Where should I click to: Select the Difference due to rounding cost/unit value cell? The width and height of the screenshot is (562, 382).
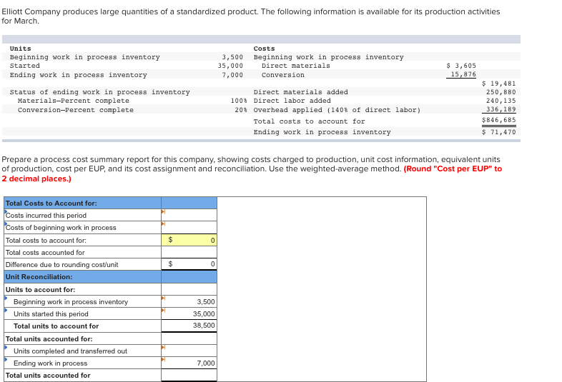coord(189,264)
